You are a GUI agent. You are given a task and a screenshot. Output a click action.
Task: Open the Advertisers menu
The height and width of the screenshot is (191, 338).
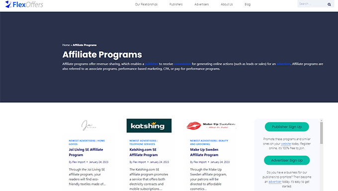click(x=201, y=4)
